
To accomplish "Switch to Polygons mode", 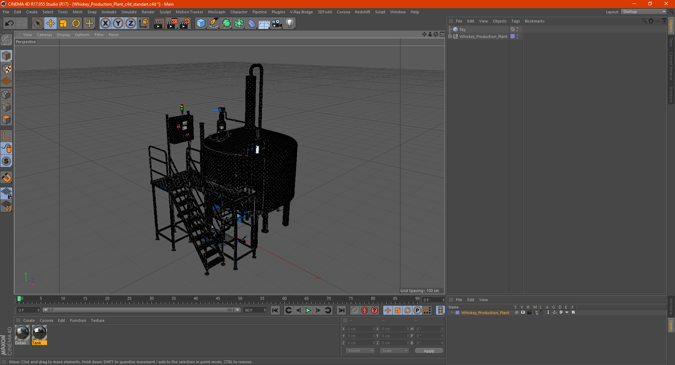I will tap(6, 120).
